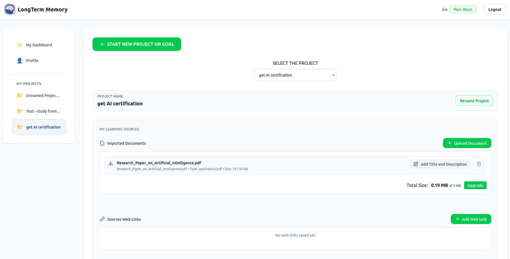510x259 pixels.
Task: Open the Profile page from the sidebar
Action: [x=32, y=60]
